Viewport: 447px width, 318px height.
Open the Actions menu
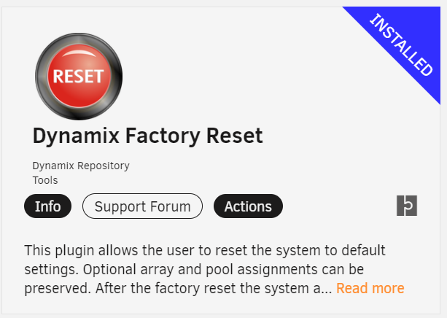coord(248,206)
